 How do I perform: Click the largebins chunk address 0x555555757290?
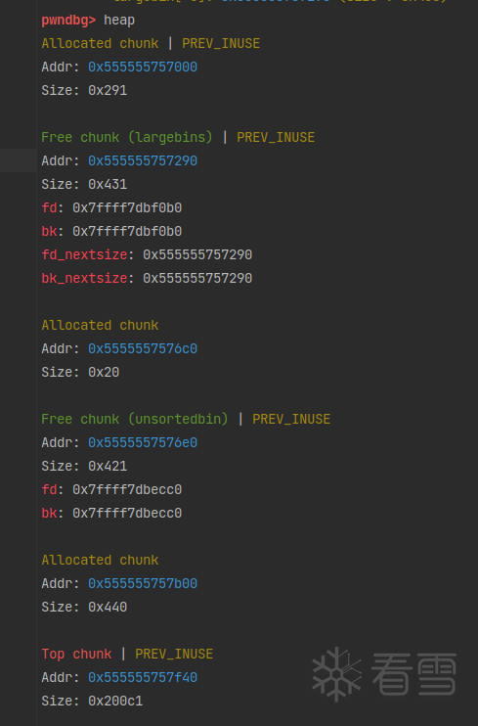point(143,161)
